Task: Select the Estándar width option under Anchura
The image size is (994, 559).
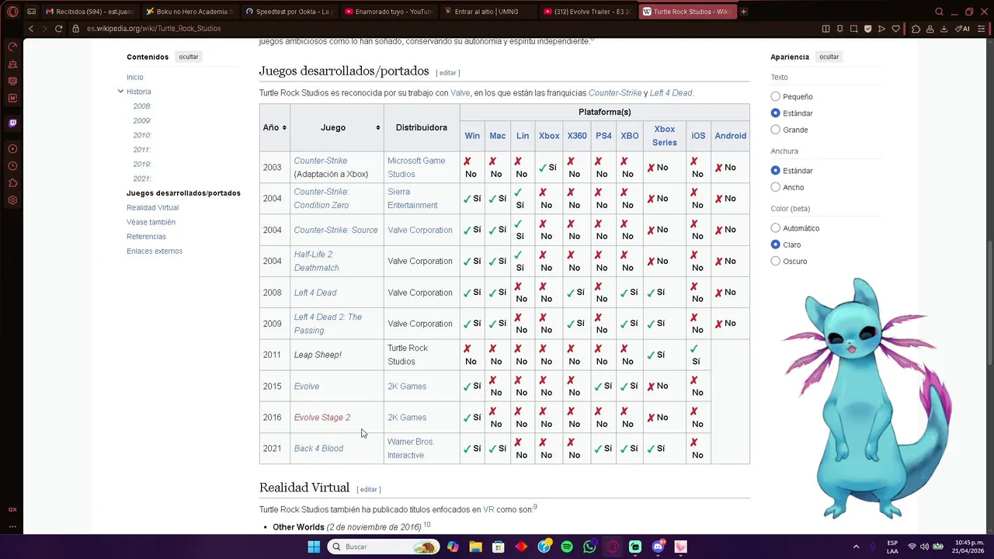Action: coord(775,170)
